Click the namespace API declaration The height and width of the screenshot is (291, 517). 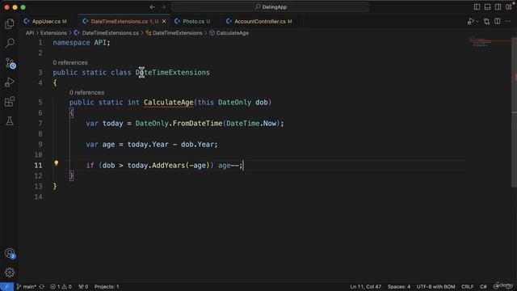tap(81, 43)
